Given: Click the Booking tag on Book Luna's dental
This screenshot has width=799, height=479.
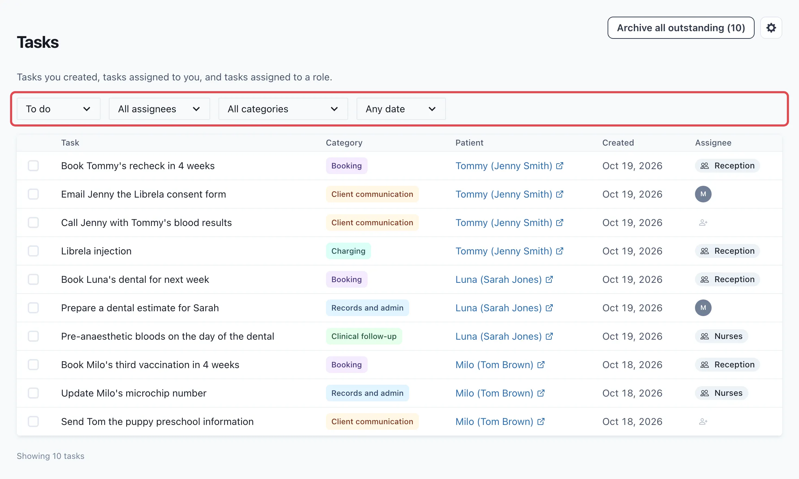Looking at the screenshot, I should pyautogui.click(x=346, y=279).
